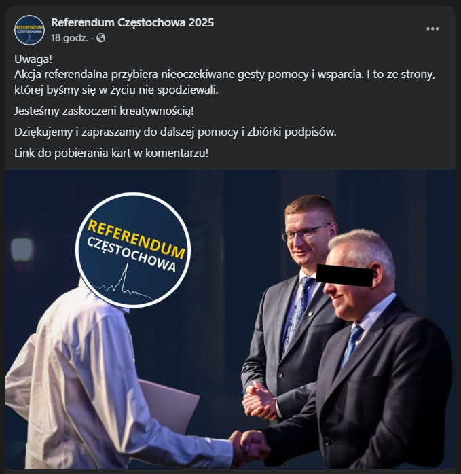Open the post's handshake photo
461x474 pixels.
click(x=230, y=319)
